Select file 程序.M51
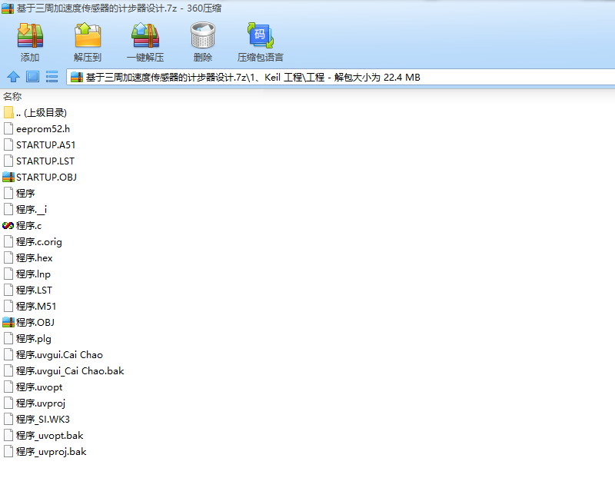 30,307
